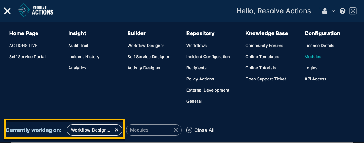This screenshot has height=143, width=364.
Task: Go to Incident History
Action: point(83,57)
